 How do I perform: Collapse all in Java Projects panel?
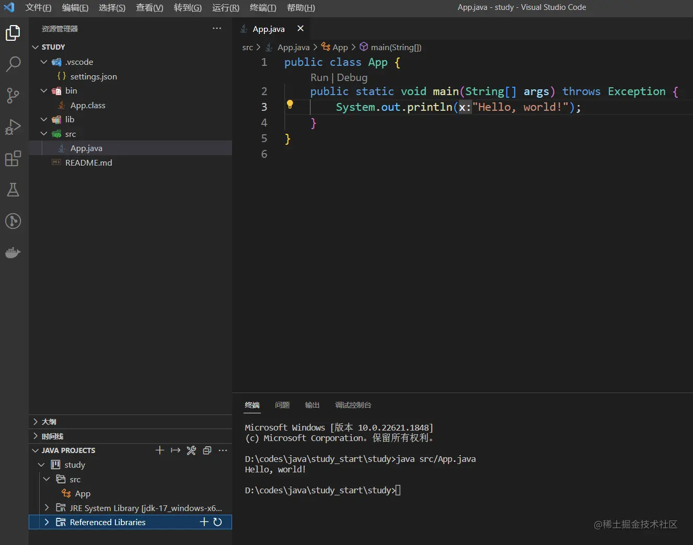tap(207, 450)
